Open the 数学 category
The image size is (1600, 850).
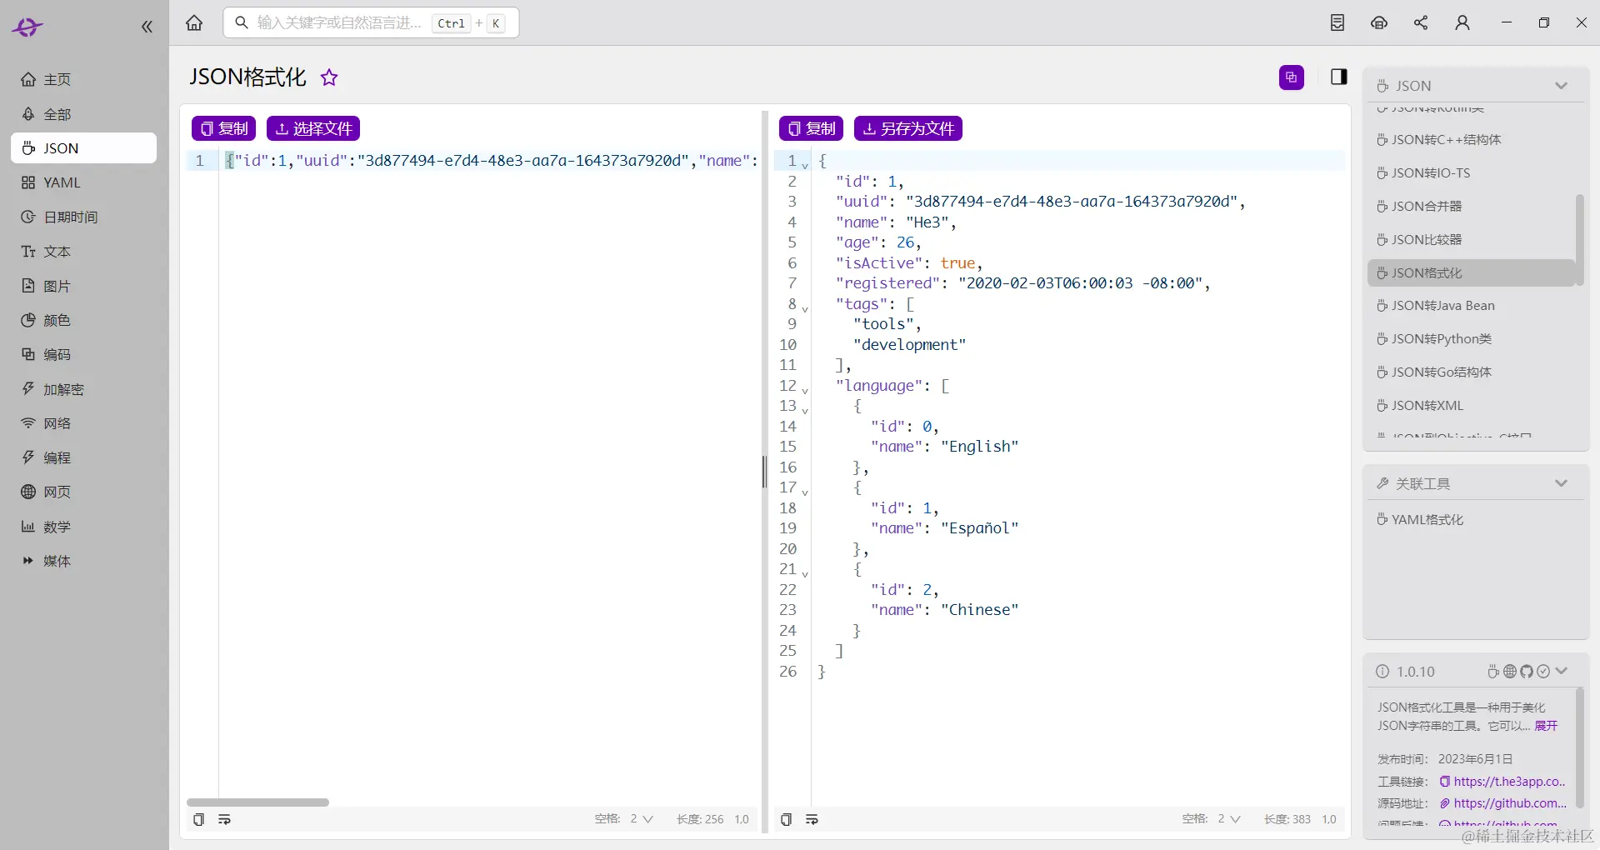pos(83,527)
